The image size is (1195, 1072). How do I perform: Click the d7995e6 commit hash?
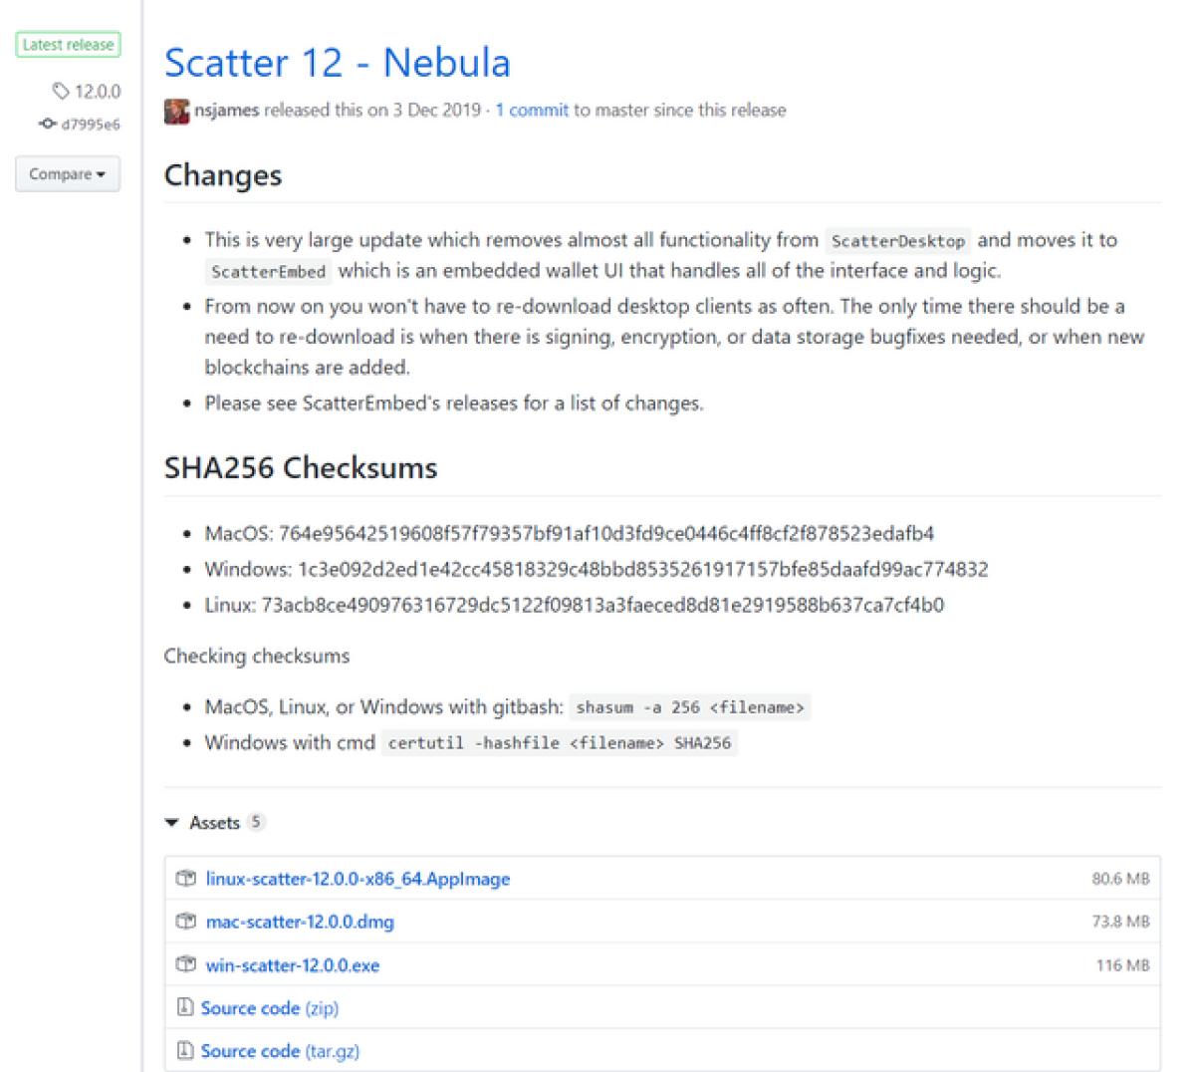(91, 125)
